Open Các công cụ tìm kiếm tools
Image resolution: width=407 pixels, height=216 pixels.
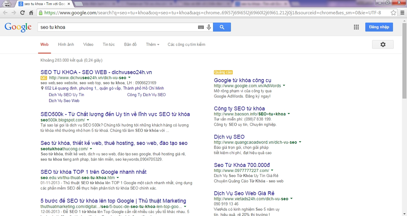coord(186,44)
